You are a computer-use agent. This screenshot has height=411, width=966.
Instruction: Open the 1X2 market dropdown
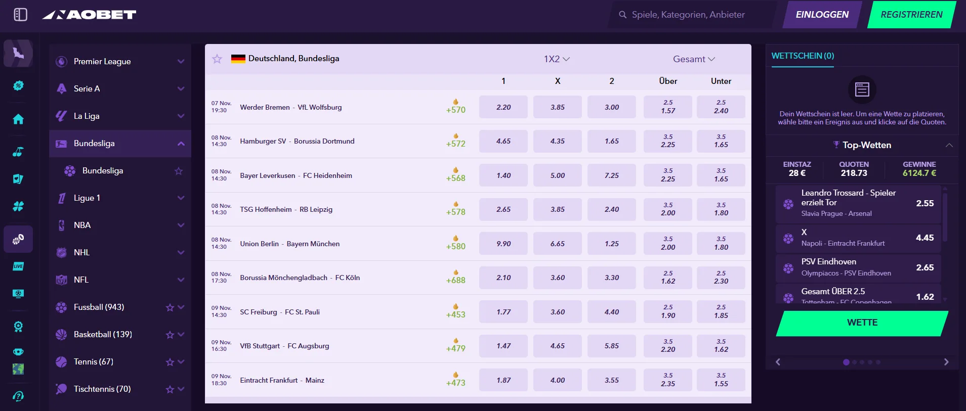pos(557,59)
